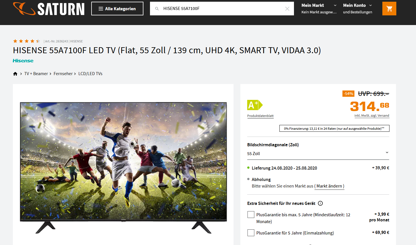
Task: Navigate to Fernseher breadcrumb
Action: (63, 74)
